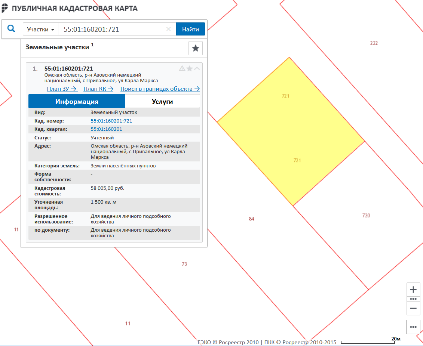Click the magnifying glass search icon
This screenshot has width=423, height=346.
(x=12, y=29)
